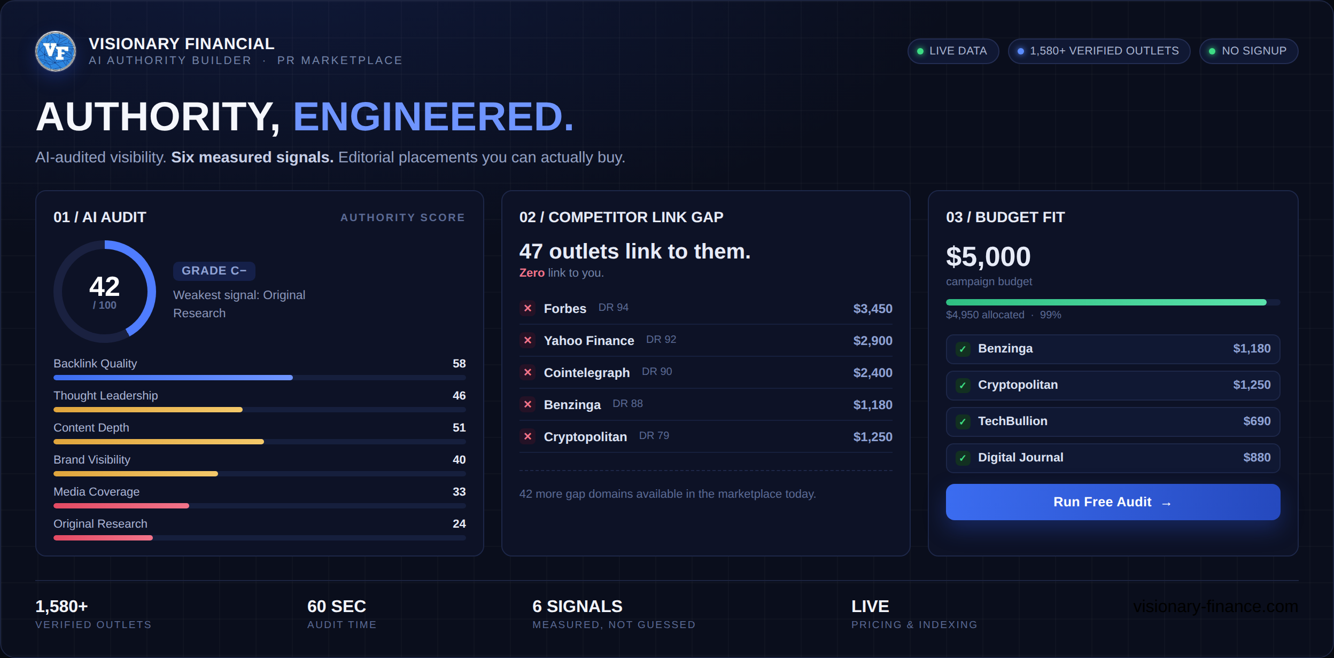Select the Yahoo Finance outlet name
The image size is (1334, 658).
click(589, 341)
